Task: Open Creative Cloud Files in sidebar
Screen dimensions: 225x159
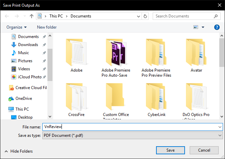Action: [31, 88]
